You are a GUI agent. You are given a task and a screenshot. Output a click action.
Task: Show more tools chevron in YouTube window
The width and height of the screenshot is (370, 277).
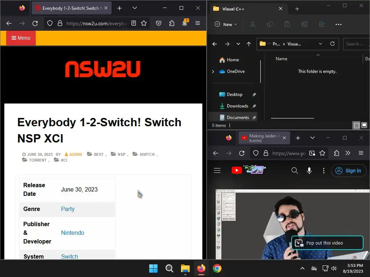pyautogui.click(x=348, y=153)
